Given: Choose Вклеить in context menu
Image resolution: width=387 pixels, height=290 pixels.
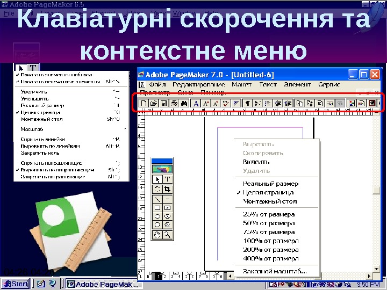Looking at the screenshot, I should (x=277, y=162).
